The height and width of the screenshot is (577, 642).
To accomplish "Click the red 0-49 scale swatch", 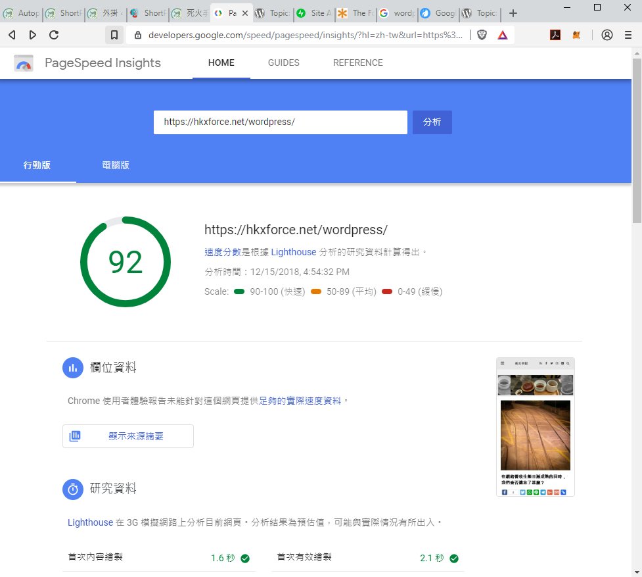I will pyautogui.click(x=387, y=291).
